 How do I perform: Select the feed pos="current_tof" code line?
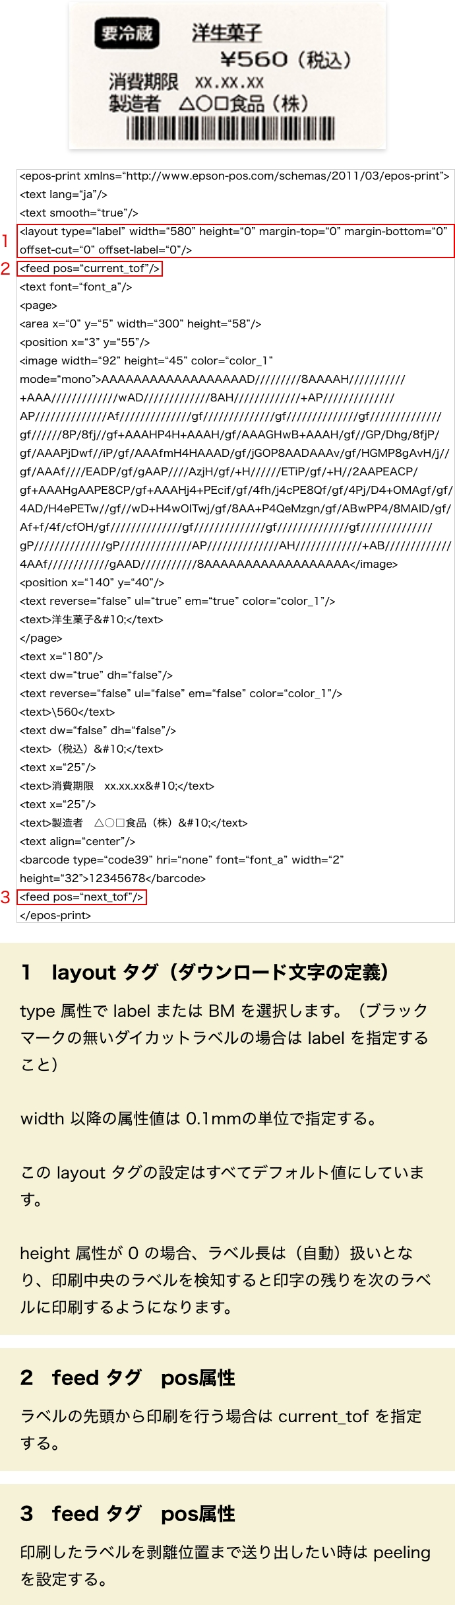click(x=90, y=269)
